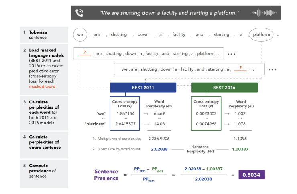Image resolution: width=297 pixels, height=194 pixels.
Task: Click ellipsis after second masked sentence box
Action: (273, 70)
